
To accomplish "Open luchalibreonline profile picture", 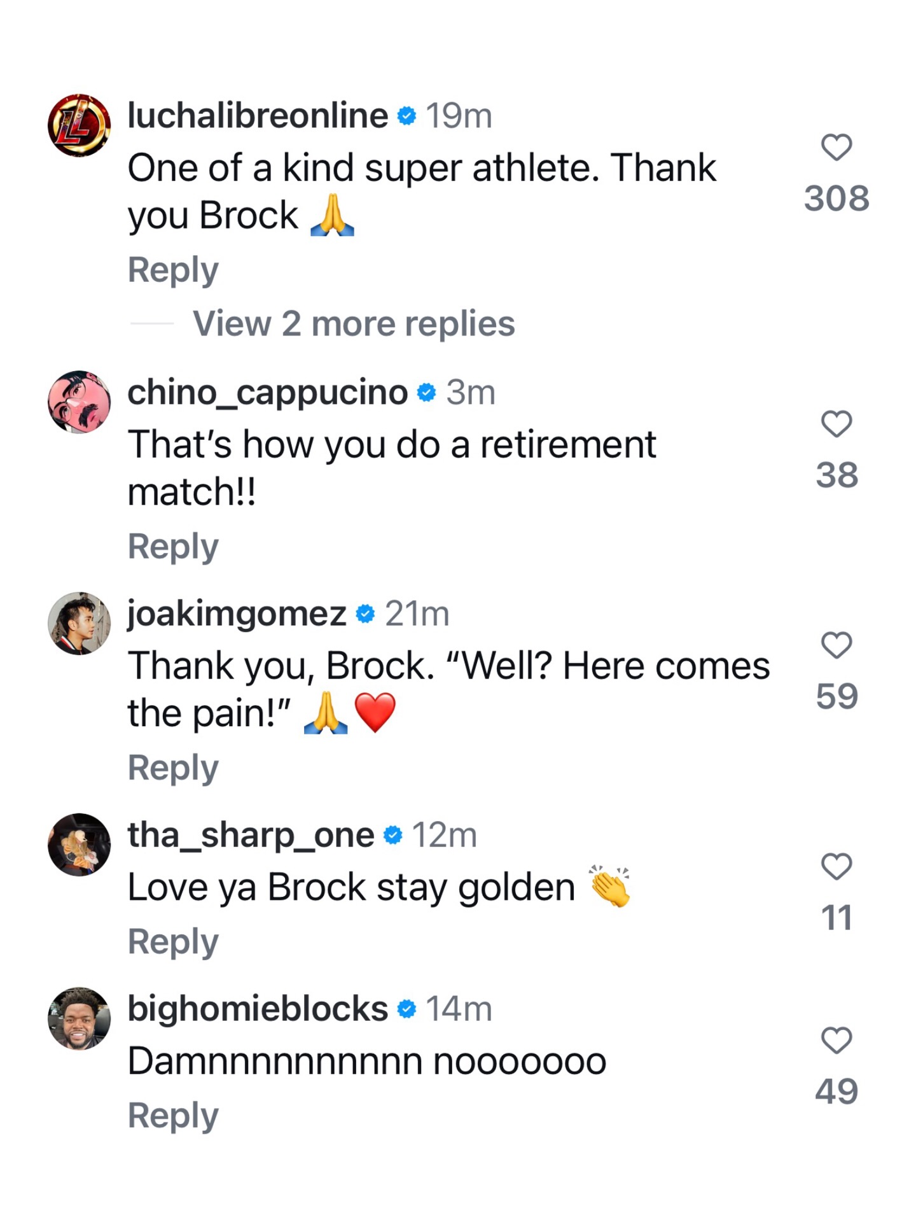I will point(79,125).
